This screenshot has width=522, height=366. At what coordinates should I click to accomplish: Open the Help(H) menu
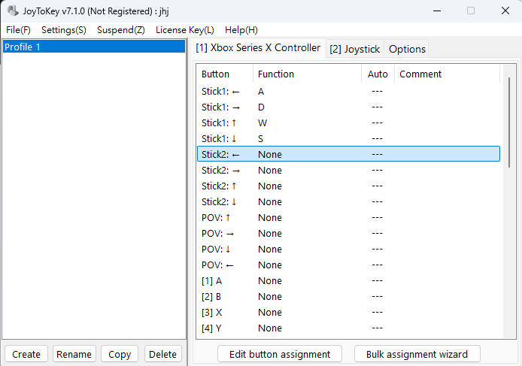tap(241, 30)
